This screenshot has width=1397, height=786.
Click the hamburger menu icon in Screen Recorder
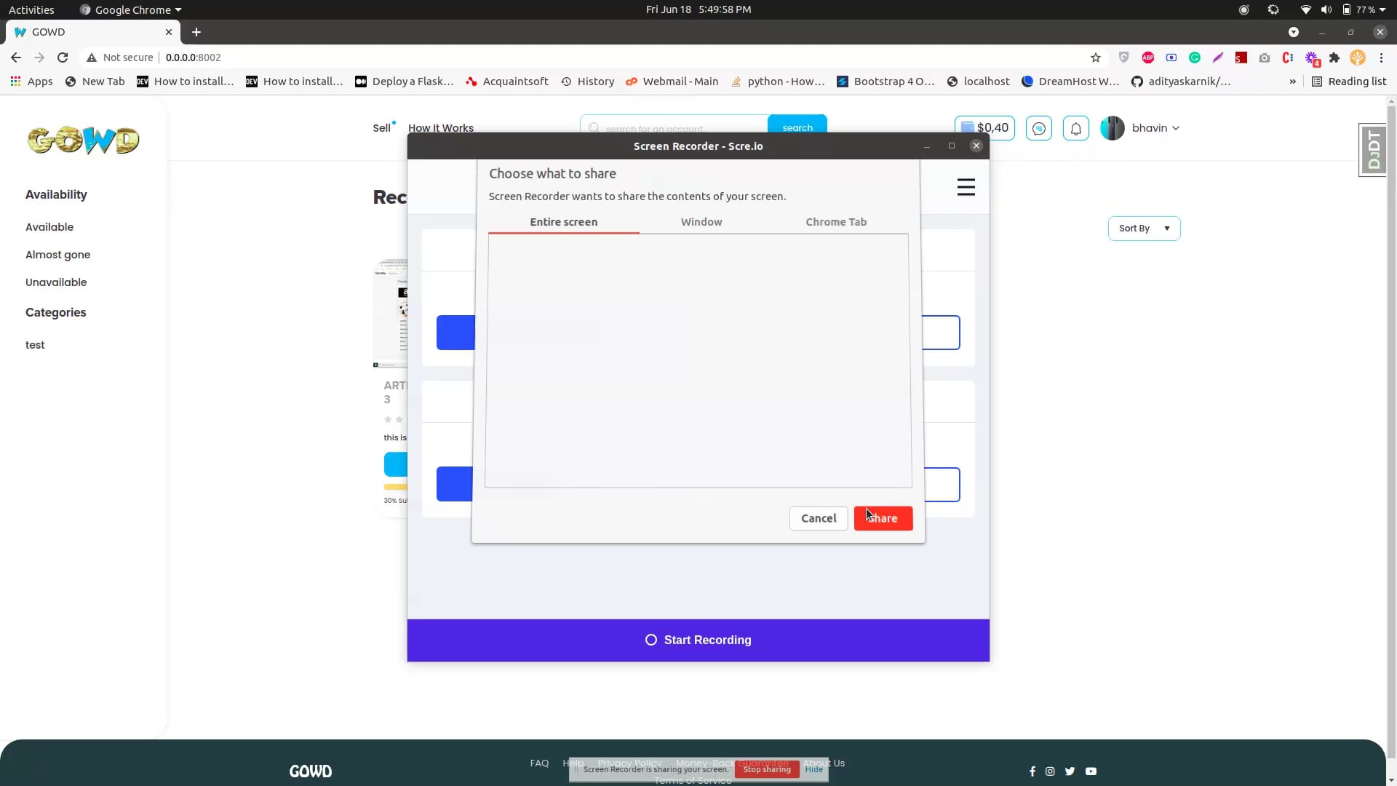[966, 187]
